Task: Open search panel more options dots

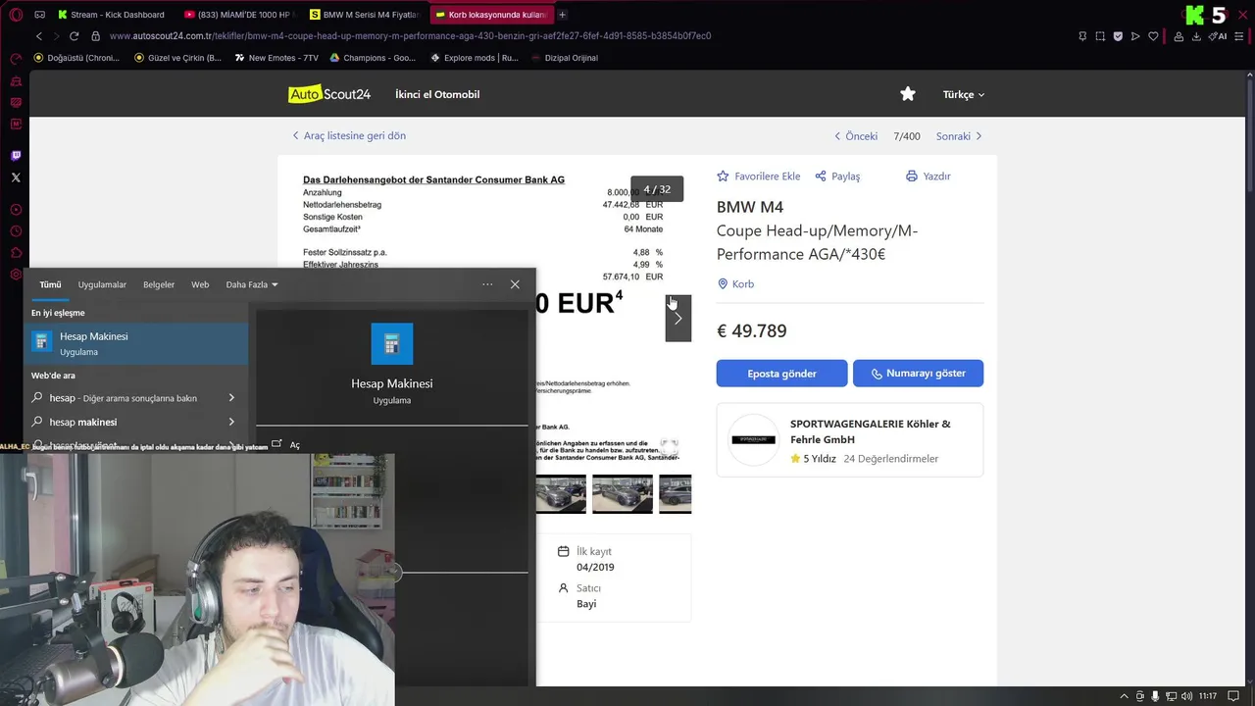Action: point(487,284)
